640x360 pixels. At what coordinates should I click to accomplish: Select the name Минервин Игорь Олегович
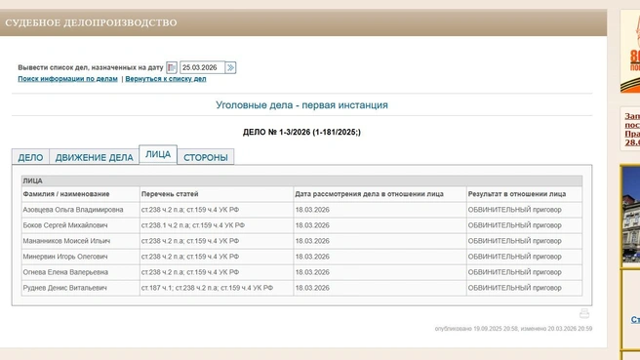pos(65,257)
